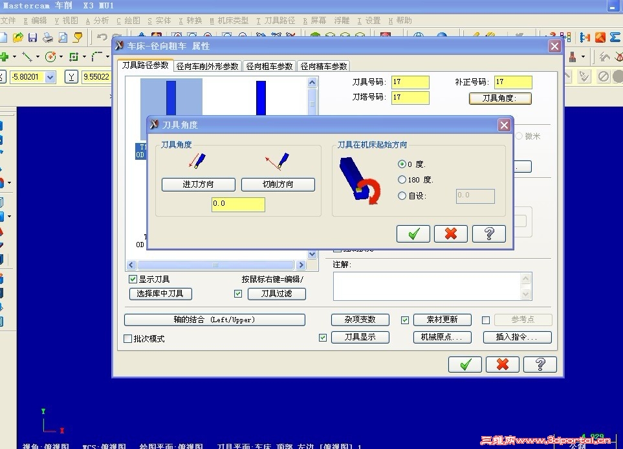Click the green plus create-point icon
The width and height of the screenshot is (623, 449).
pyautogui.click(x=5, y=57)
